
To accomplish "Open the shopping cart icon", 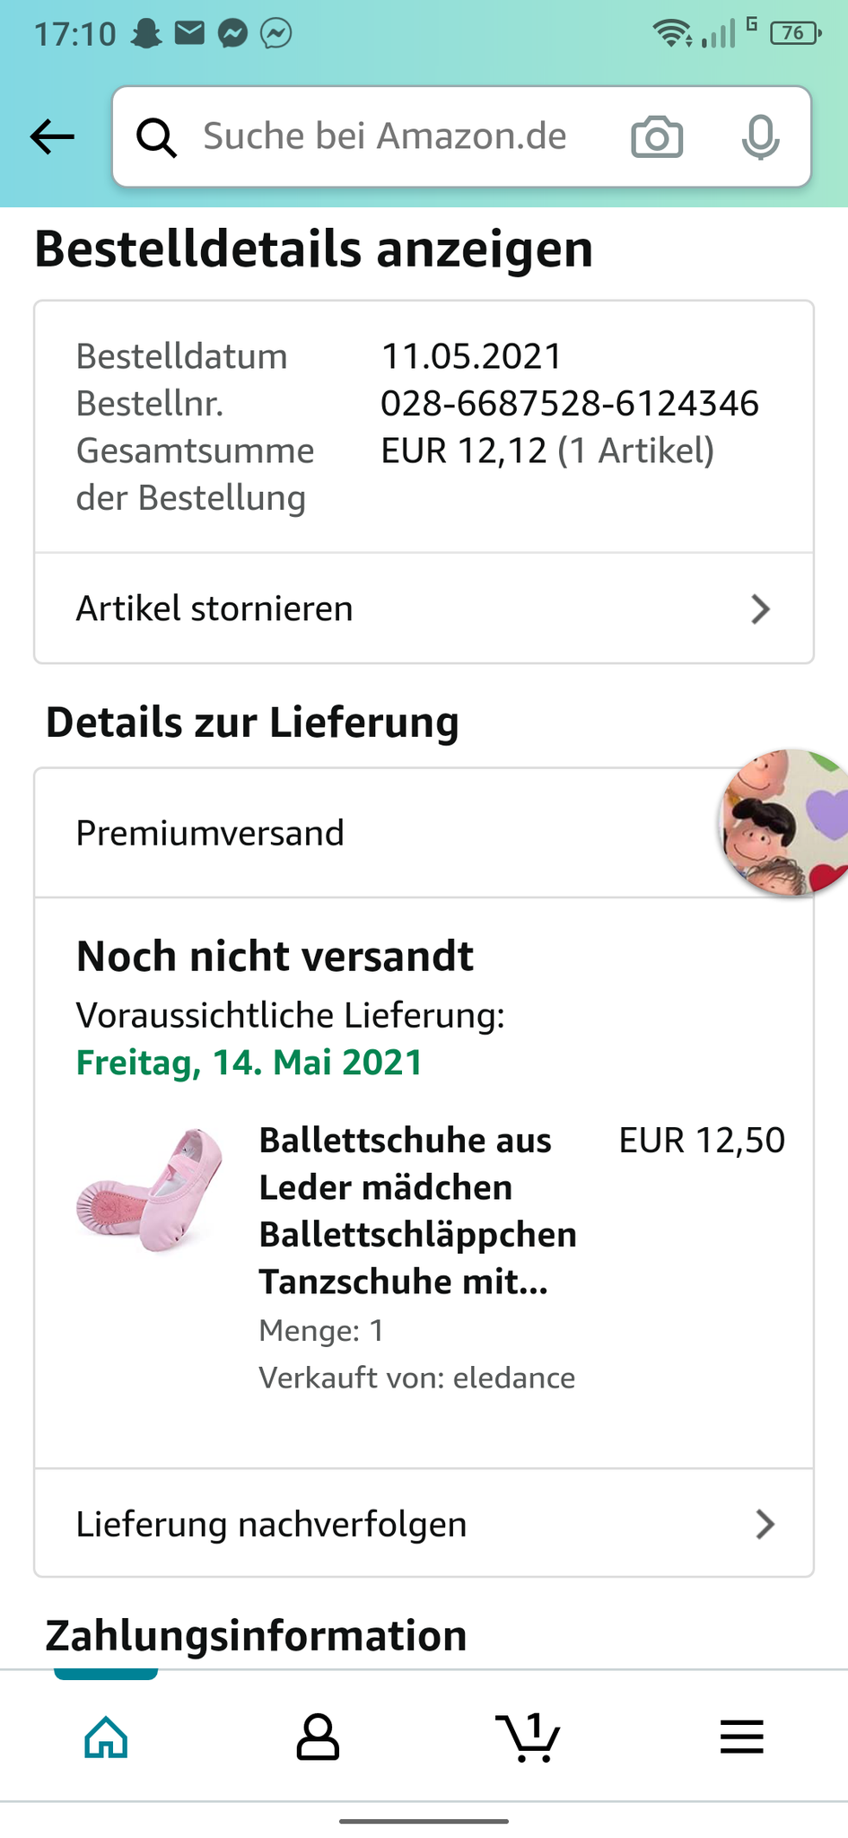I will coord(528,1737).
